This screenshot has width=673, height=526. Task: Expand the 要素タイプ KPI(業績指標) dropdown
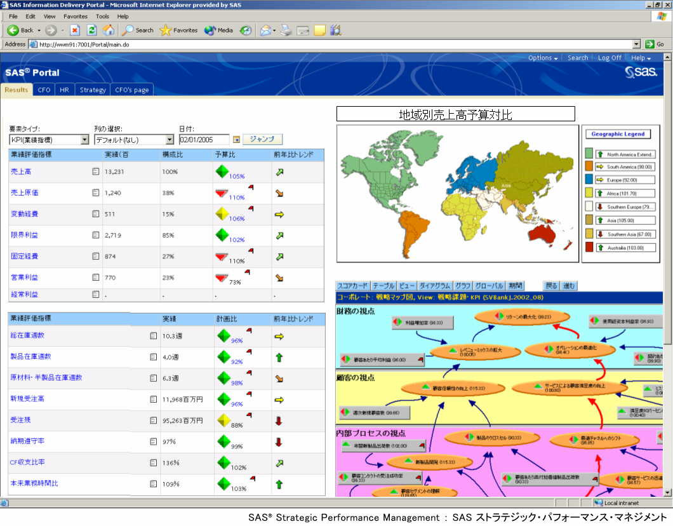84,140
